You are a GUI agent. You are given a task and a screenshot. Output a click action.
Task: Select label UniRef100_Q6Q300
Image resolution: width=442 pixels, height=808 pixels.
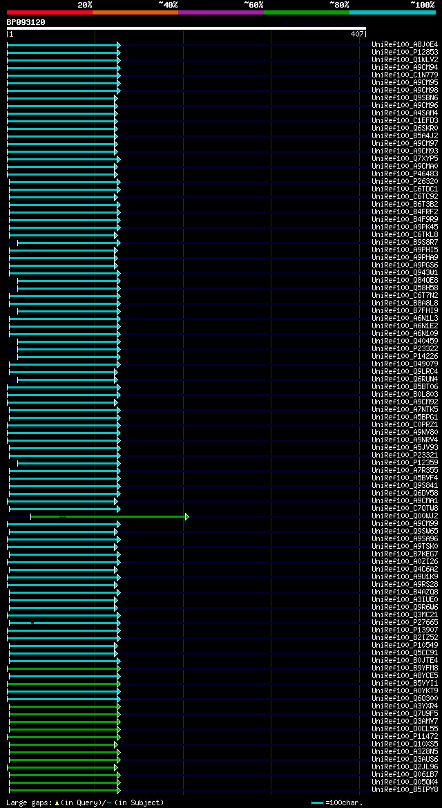pyautogui.click(x=405, y=698)
